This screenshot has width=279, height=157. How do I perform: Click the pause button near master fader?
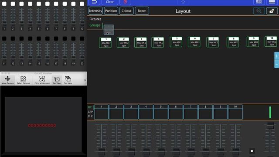click(252, 151)
